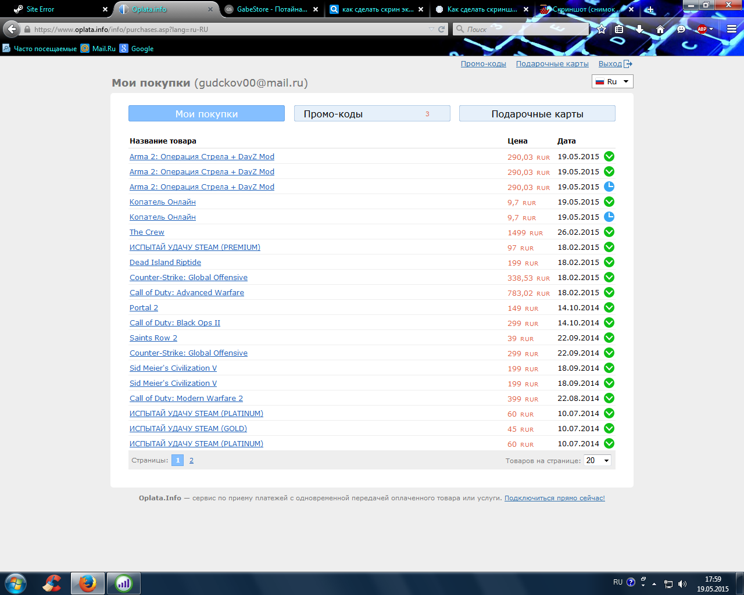Click the help question mark in system tray
744x595 pixels.
pyautogui.click(x=631, y=582)
